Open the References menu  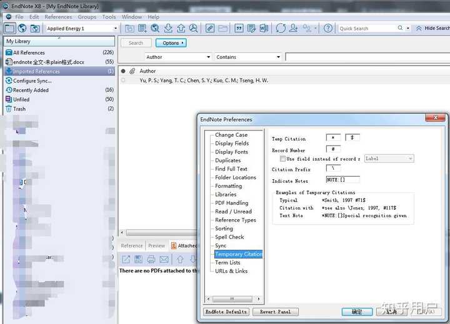[x=58, y=17]
